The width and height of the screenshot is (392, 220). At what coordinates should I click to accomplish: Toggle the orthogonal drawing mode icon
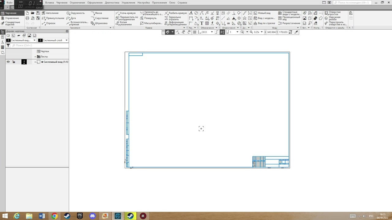click(217, 32)
